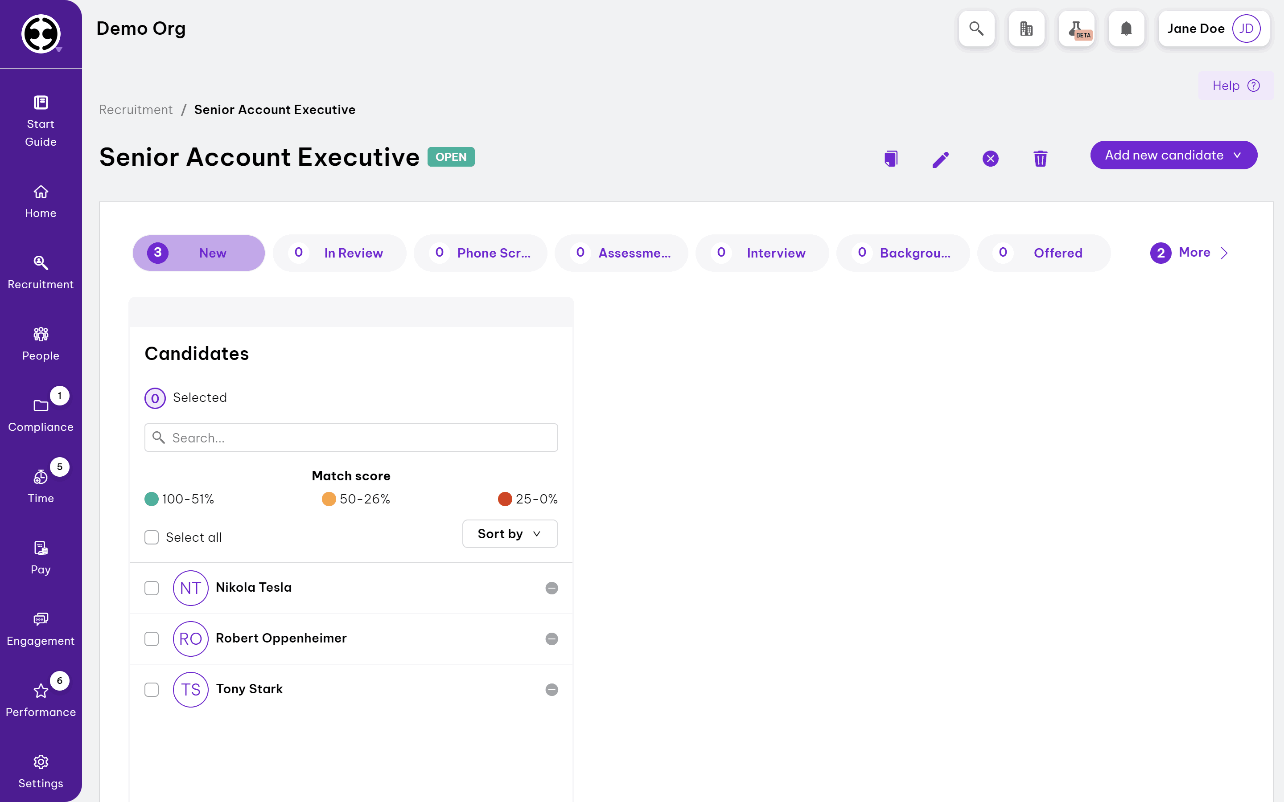Click the candidates Search field
The image size is (1284, 802).
click(351, 438)
